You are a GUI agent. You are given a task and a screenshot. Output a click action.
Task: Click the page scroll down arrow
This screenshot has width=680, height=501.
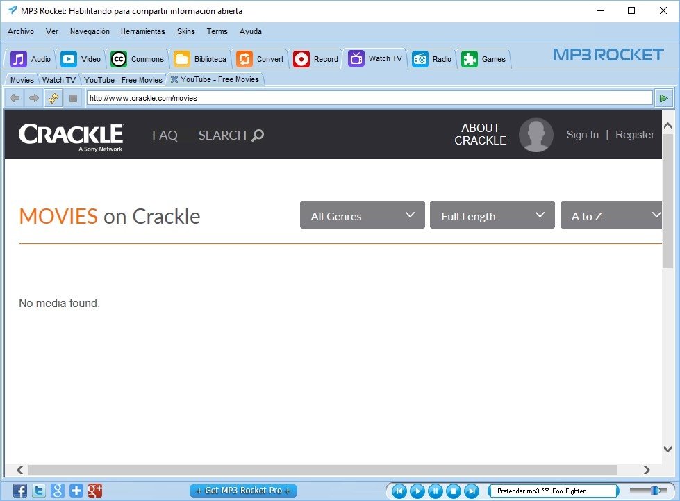pos(668,450)
